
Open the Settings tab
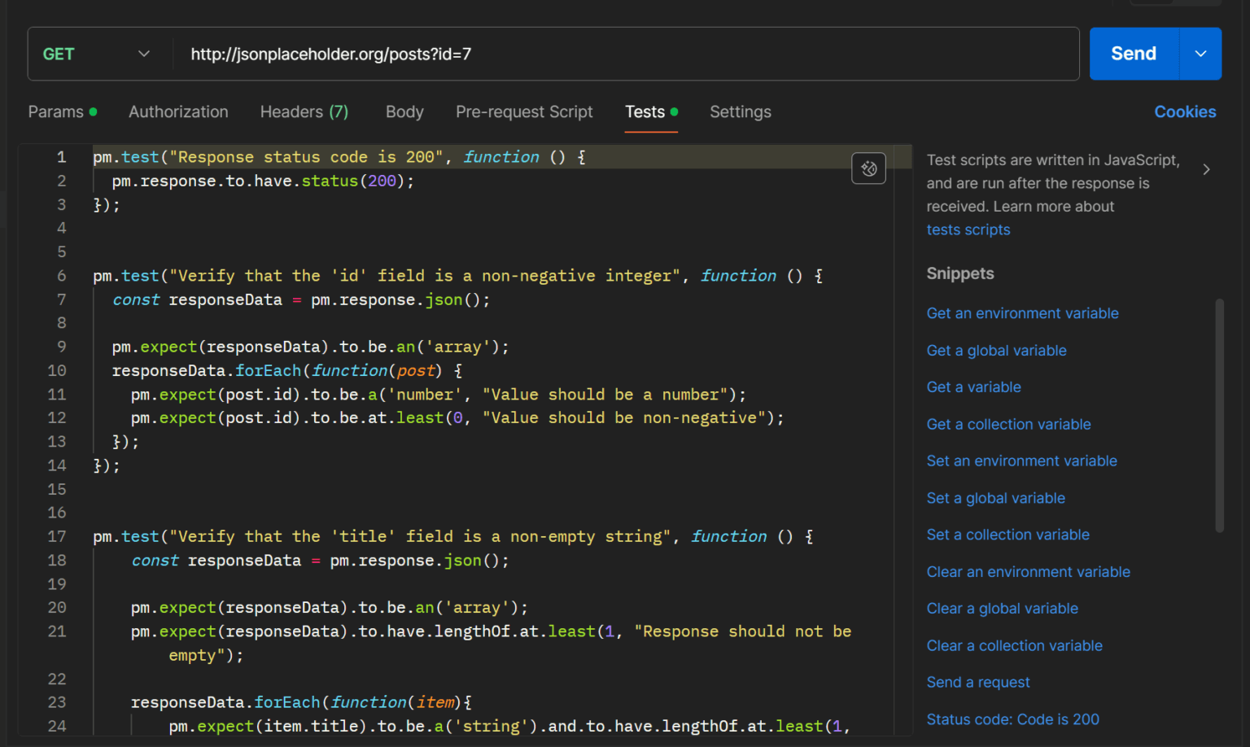tap(740, 111)
